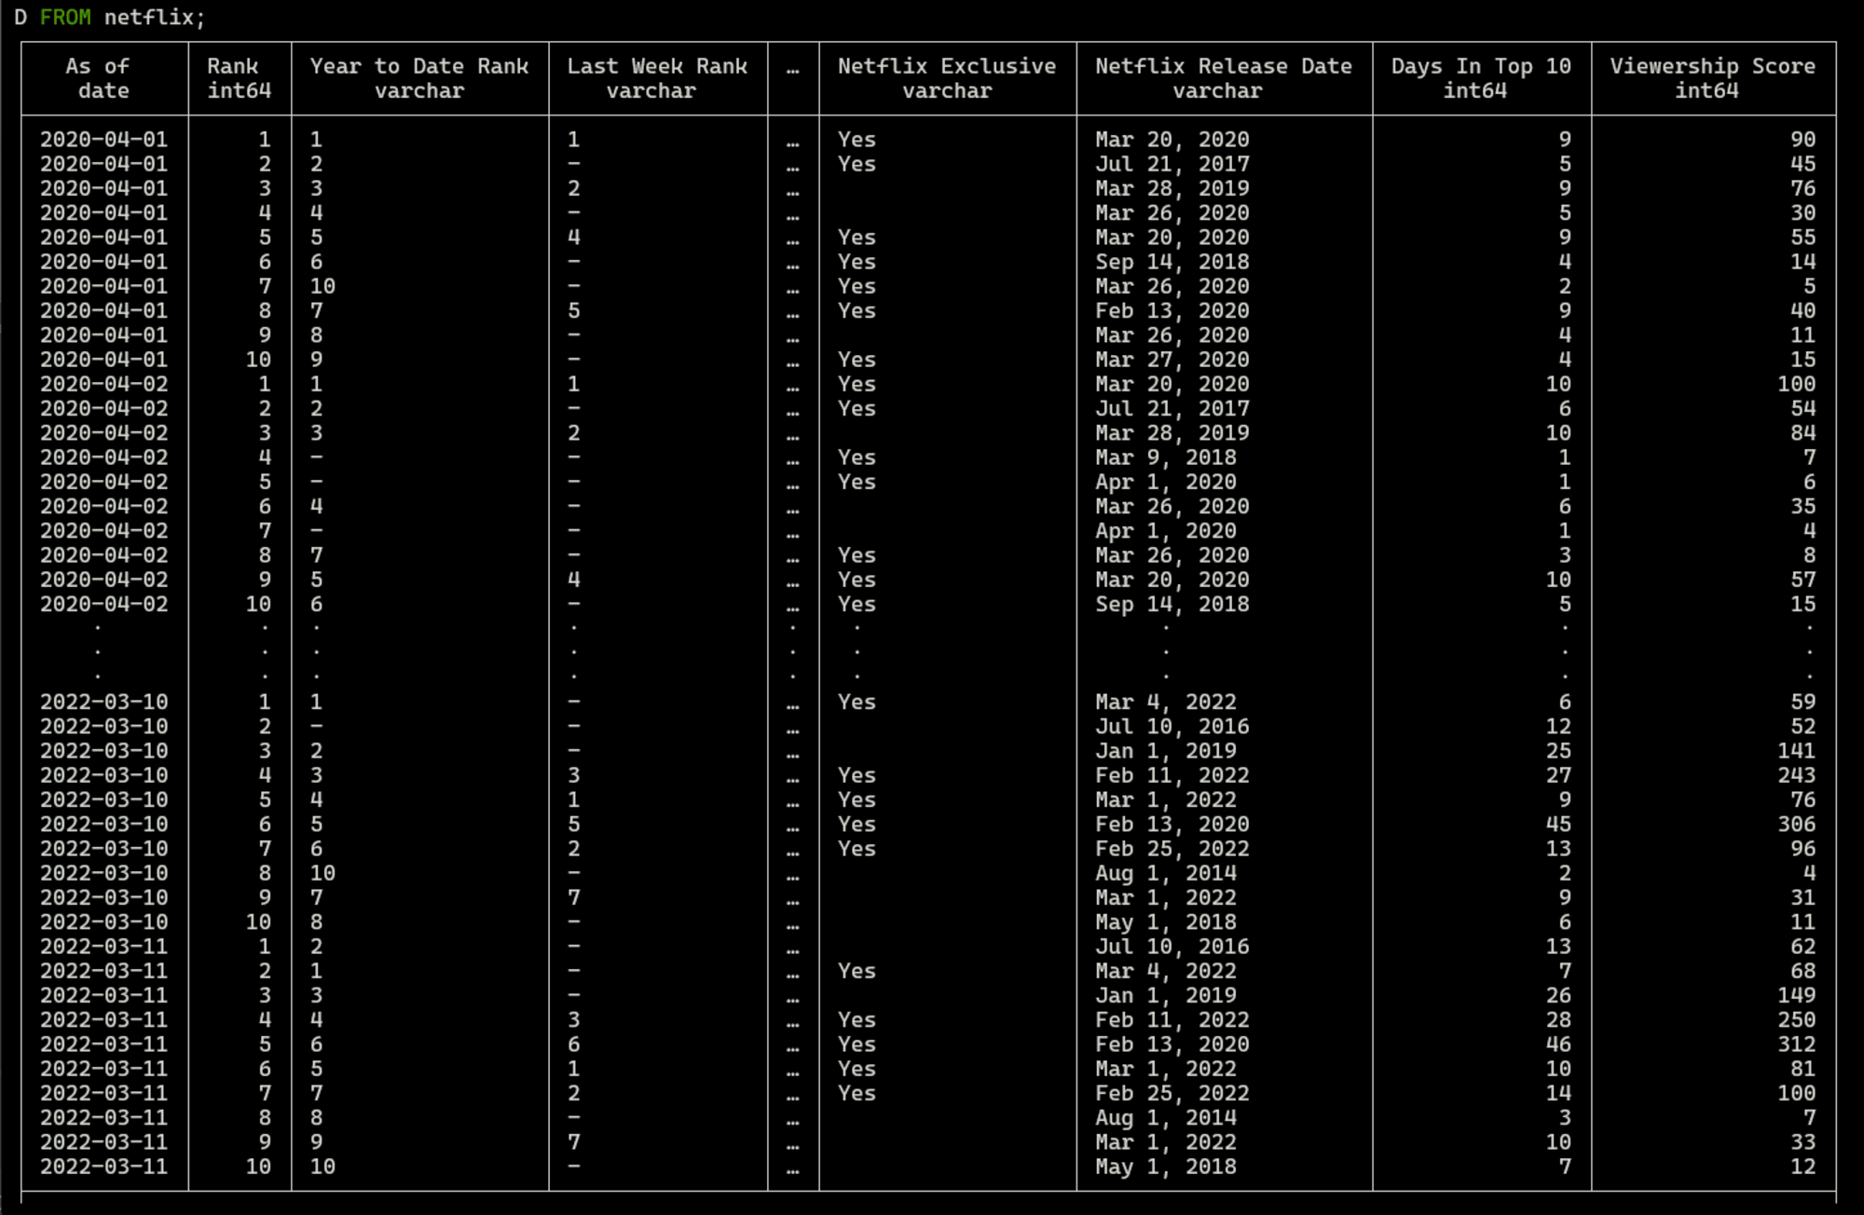Select the 'Netflix Exclusive varchar' column header
The height and width of the screenshot is (1215, 1864).
click(x=947, y=78)
